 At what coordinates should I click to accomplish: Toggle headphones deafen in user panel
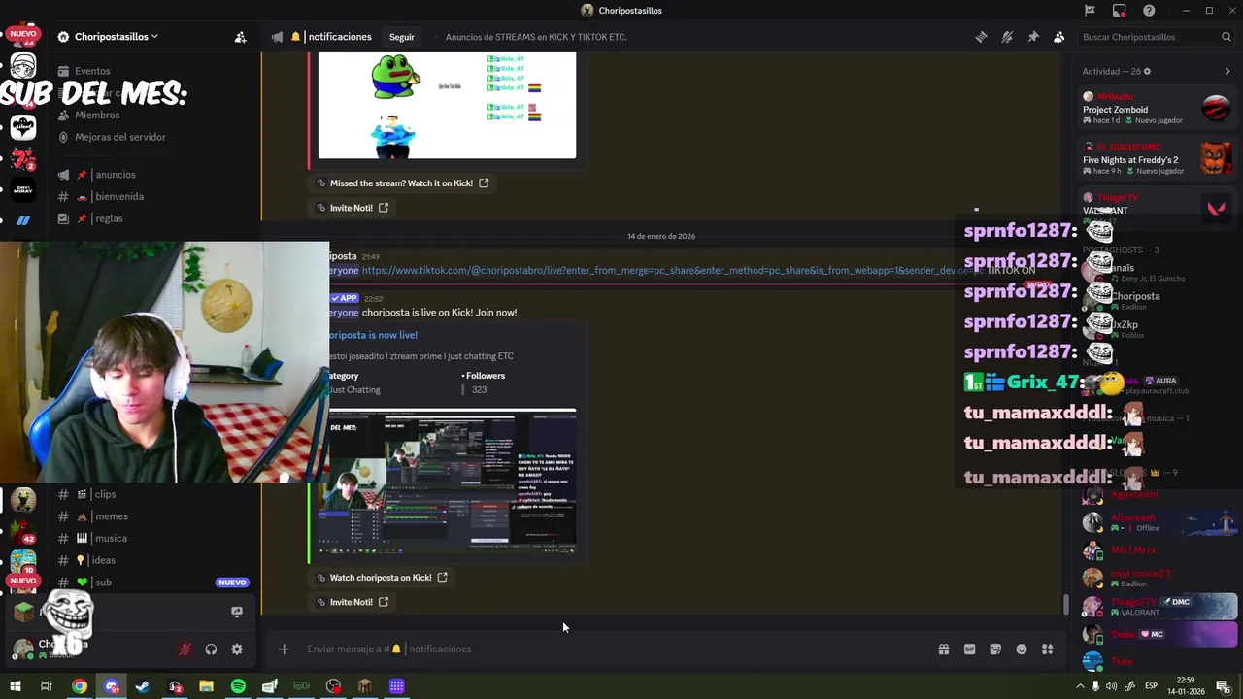click(211, 649)
